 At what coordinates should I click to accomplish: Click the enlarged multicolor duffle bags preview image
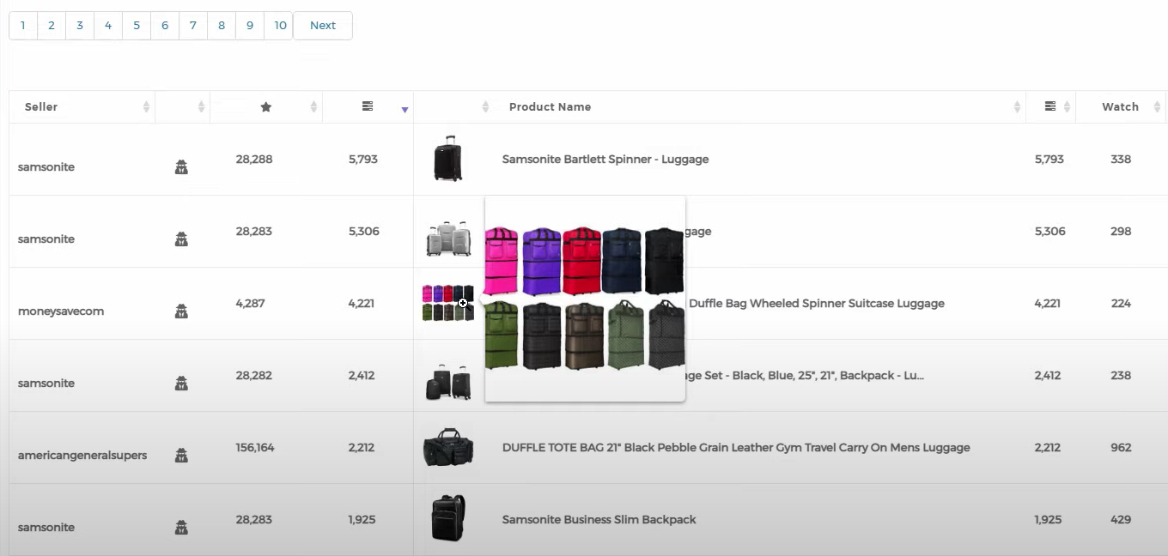585,299
